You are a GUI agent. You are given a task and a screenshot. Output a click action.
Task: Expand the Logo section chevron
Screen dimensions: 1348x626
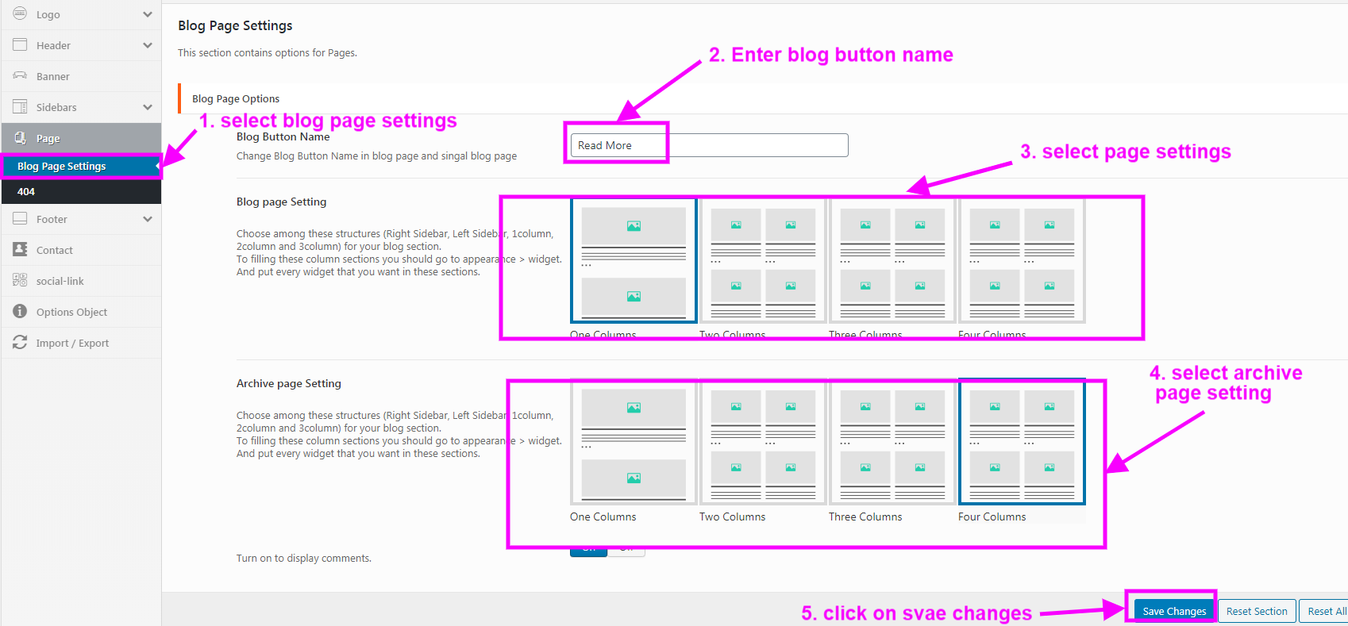click(x=148, y=14)
